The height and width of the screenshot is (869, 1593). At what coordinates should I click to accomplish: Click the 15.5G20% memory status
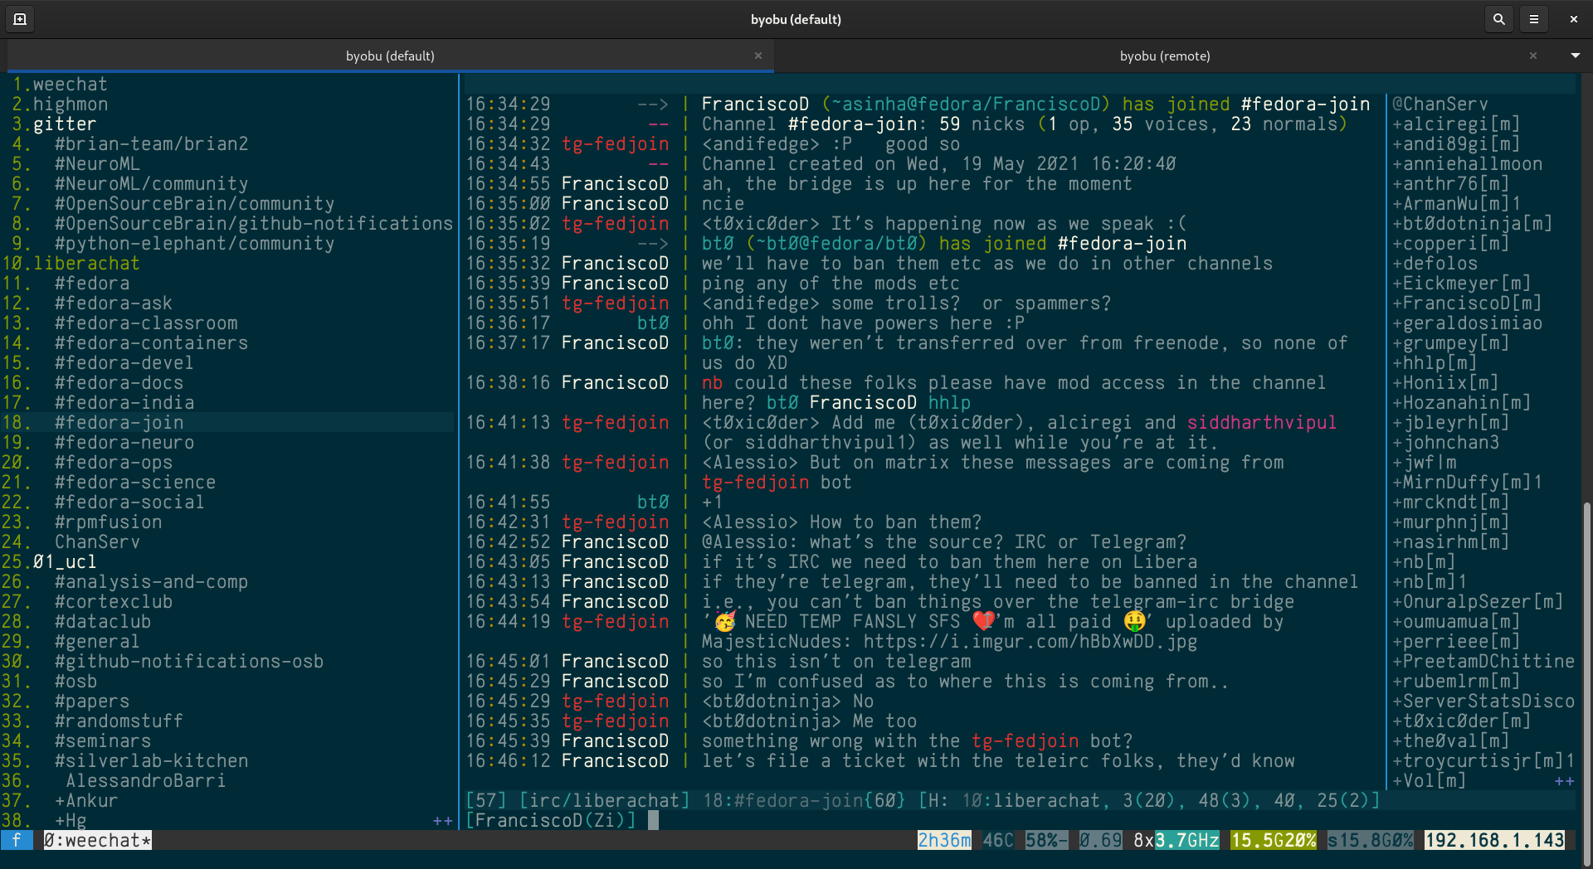(x=1274, y=841)
